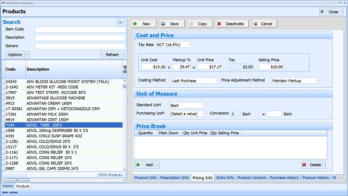348x196 pixels.
Task: Switch to the Home bottom tab
Action: 8,186
